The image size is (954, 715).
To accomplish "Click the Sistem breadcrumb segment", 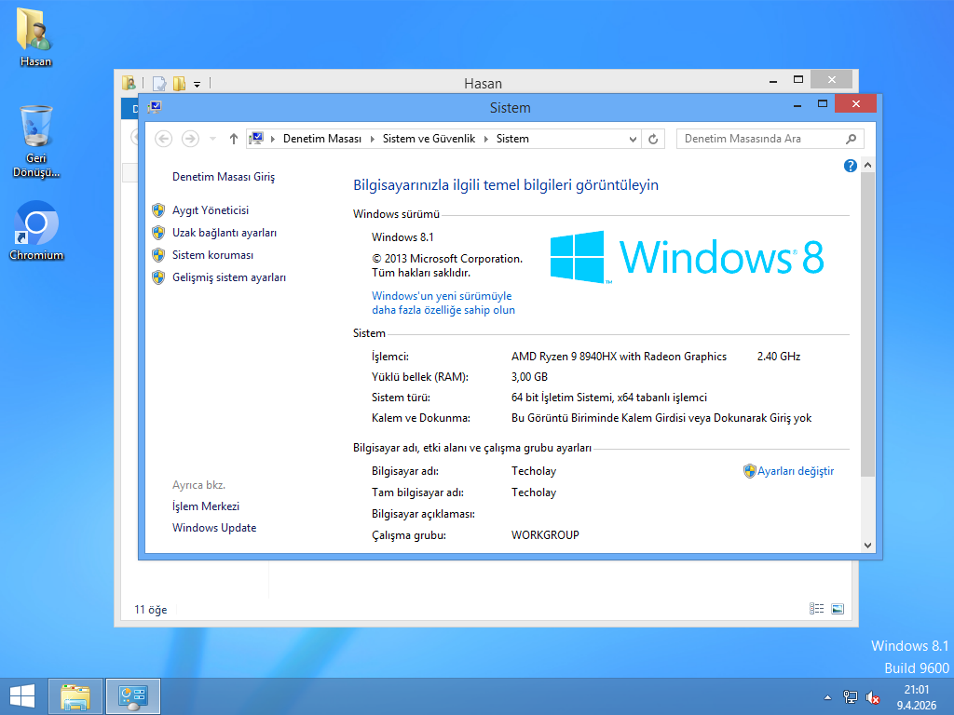I will 512,139.
